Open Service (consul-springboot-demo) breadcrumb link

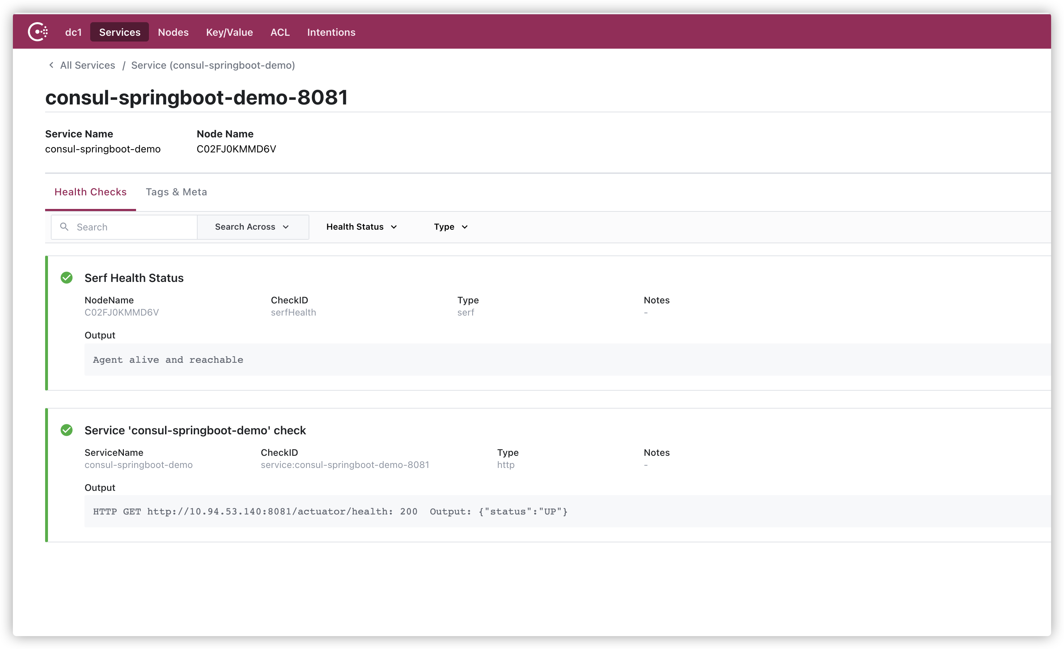213,65
